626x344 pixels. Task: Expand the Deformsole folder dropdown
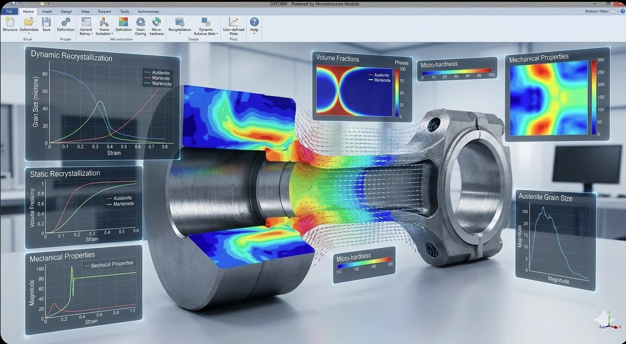tap(29, 34)
